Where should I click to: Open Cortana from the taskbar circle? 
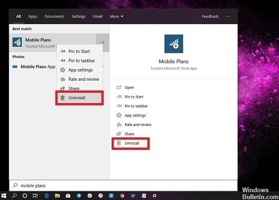pos(25,196)
